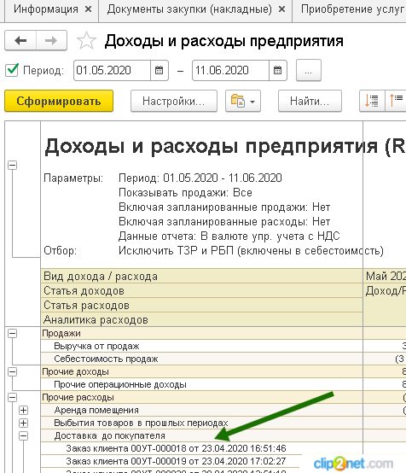
Task: Go back with the left arrow button
Action: pyautogui.click(x=20, y=40)
